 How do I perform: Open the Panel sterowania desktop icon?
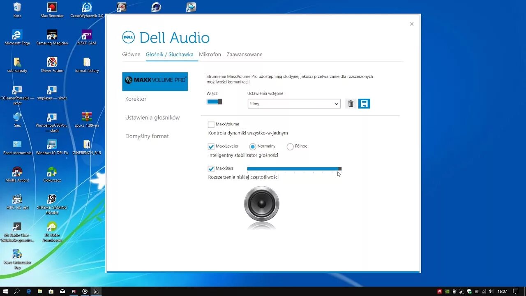pos(17,147)
